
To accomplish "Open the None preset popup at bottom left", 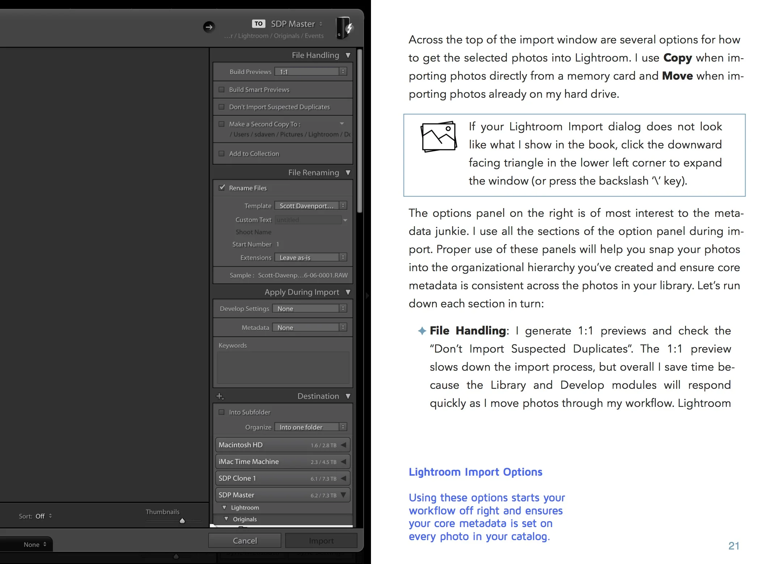I will pyautogui.click(x=35, y=544).
